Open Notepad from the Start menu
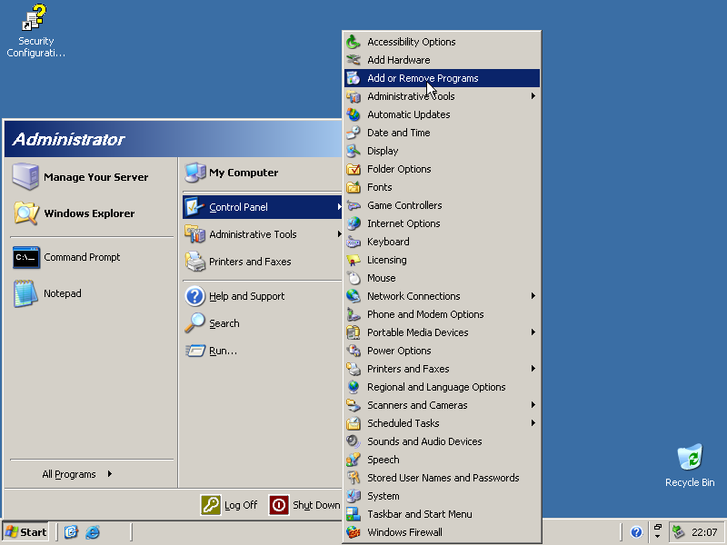This screenshot has width=727, height=545. pos(62,294)
